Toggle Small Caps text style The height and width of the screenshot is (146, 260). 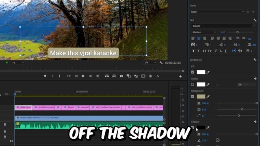tap(210, 51)
